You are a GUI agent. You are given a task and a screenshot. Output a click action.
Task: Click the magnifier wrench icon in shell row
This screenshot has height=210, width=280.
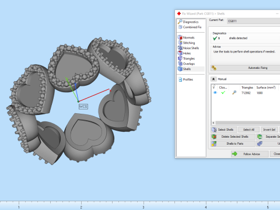(x=235, y=93)
